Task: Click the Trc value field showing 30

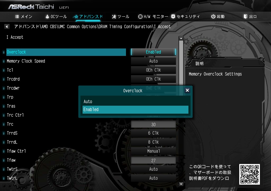Action: click(153, 125)
